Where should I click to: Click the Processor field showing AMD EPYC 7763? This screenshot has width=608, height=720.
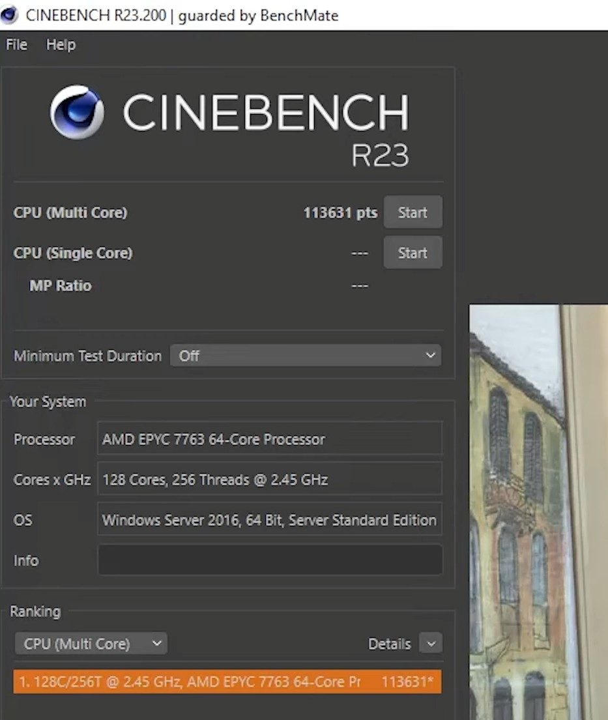pos(269,439)
